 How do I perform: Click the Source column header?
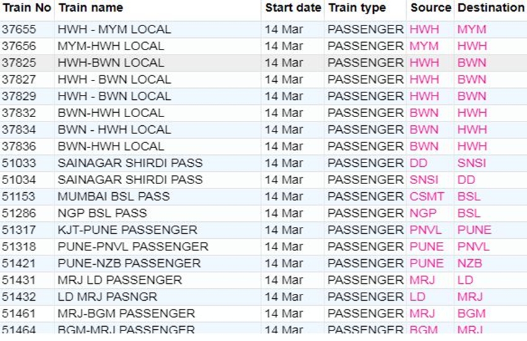pos(430,8)
